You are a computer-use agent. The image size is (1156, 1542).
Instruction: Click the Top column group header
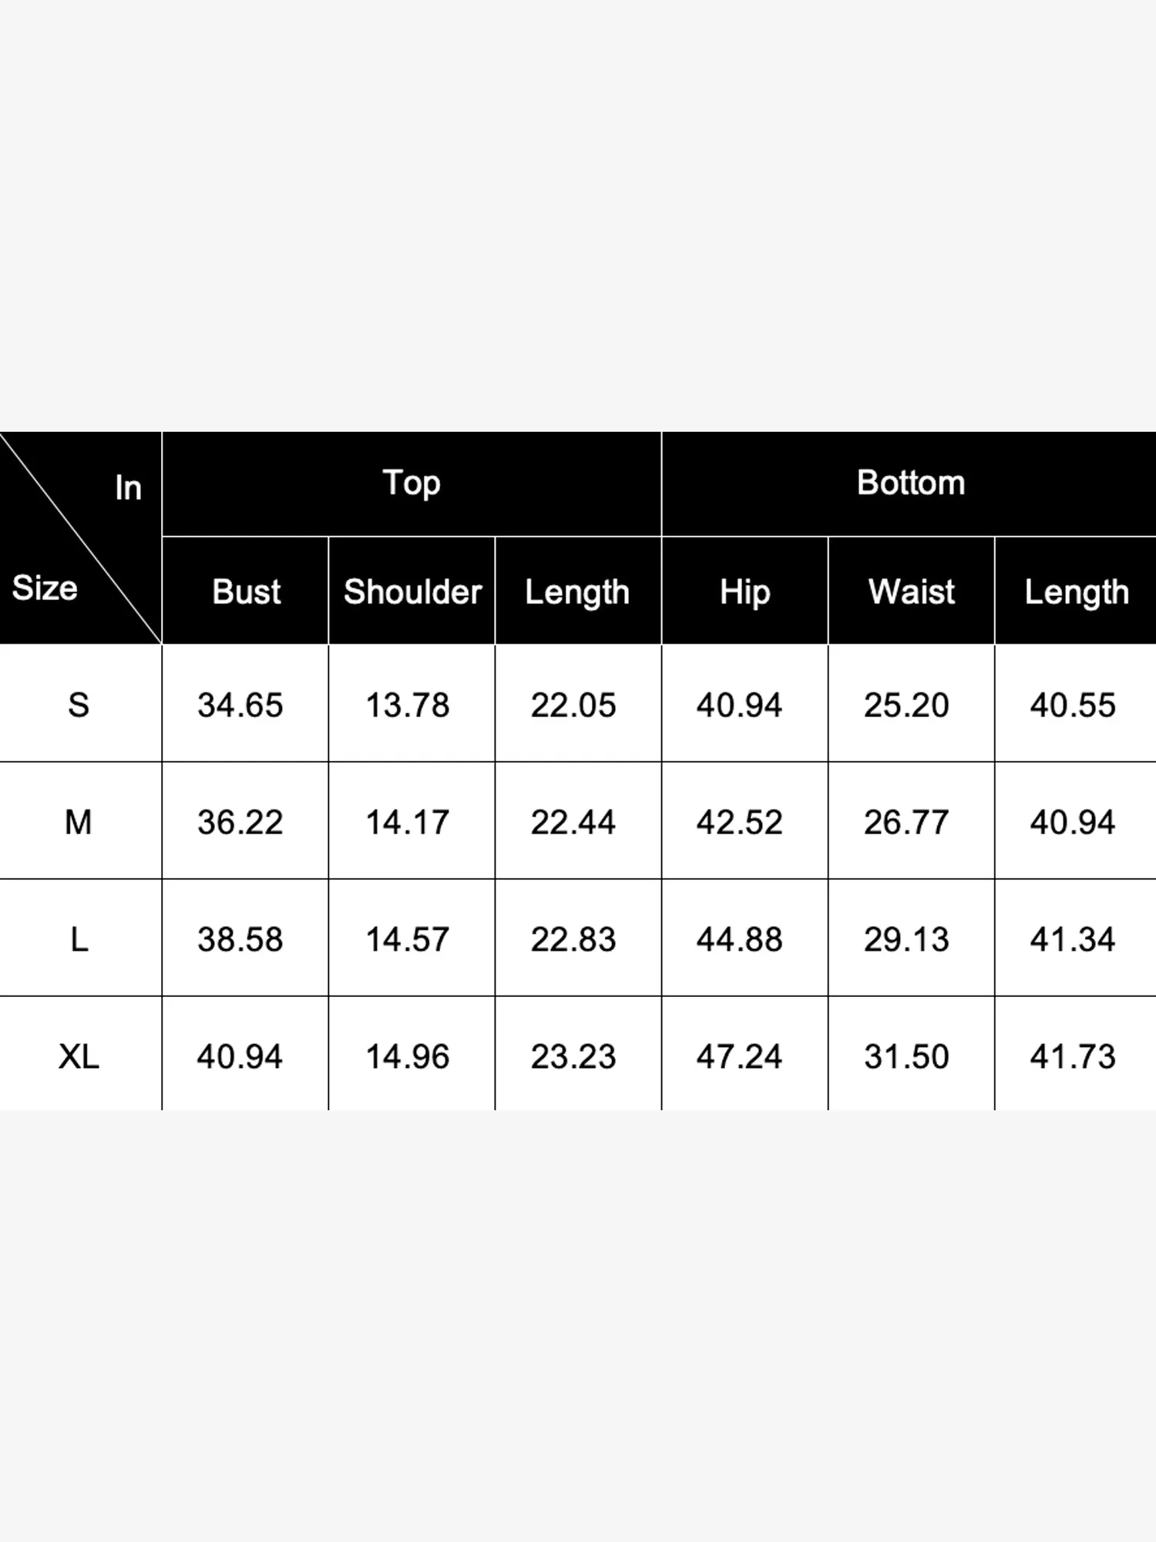[x=412, y=483]
